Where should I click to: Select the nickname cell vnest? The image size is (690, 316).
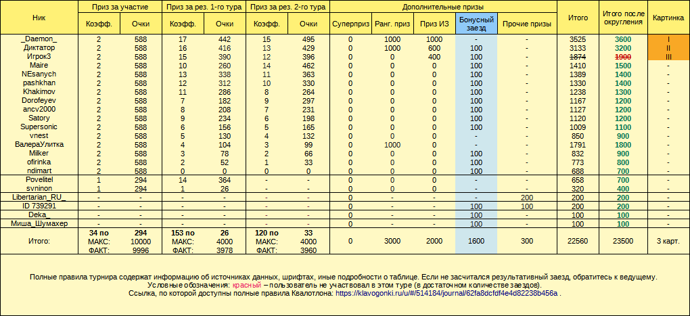39,135
